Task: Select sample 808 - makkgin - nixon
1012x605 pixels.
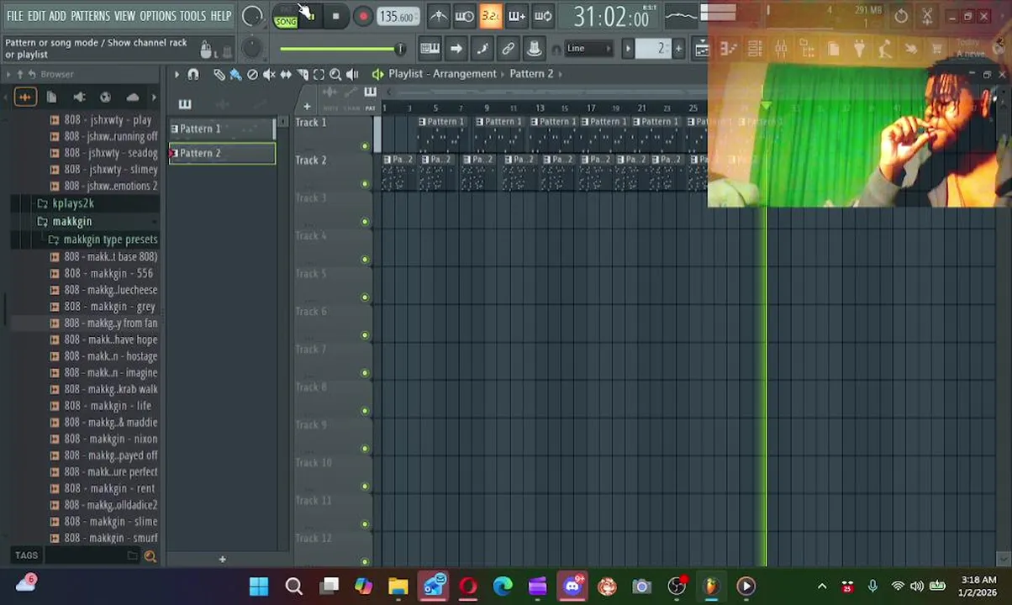Action: pyautogui.click(x=110, y=439)
